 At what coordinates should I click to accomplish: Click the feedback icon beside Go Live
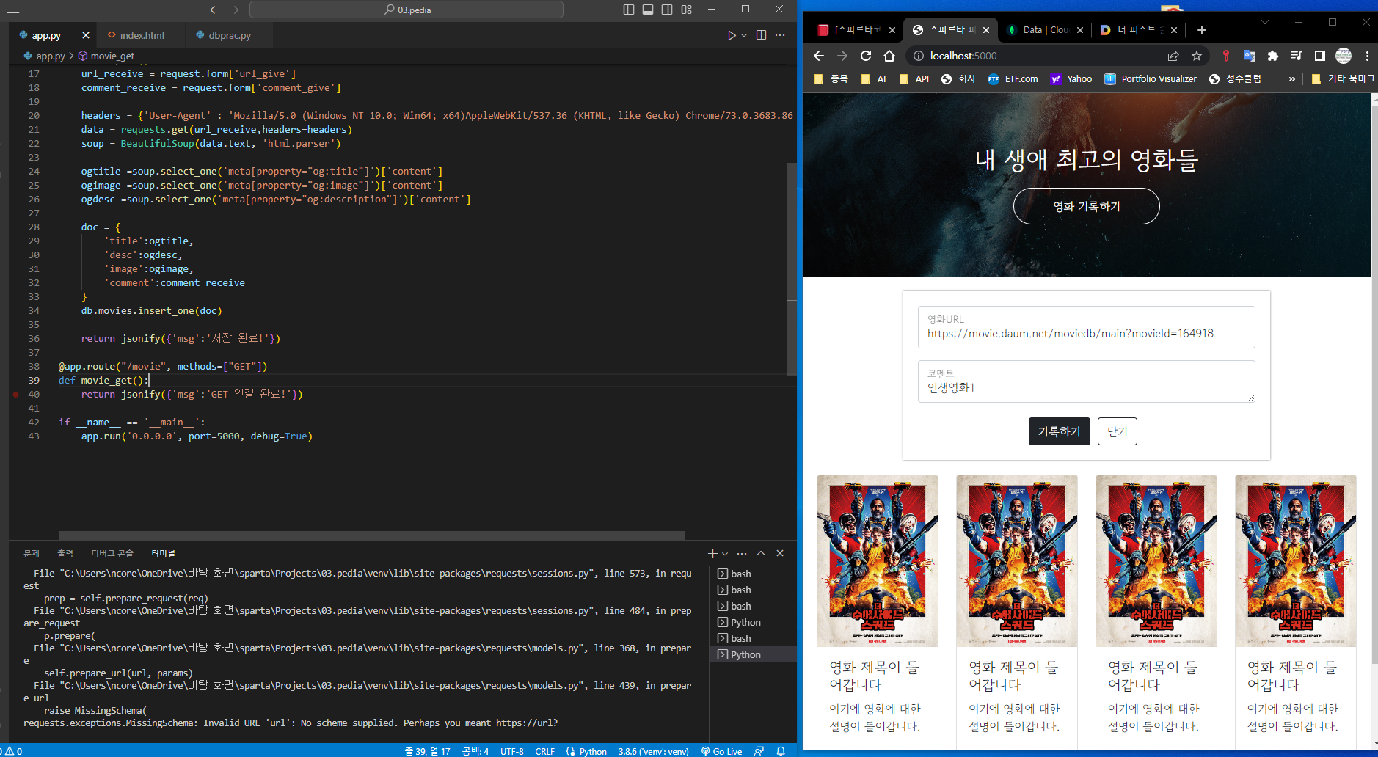pos(759,751)
